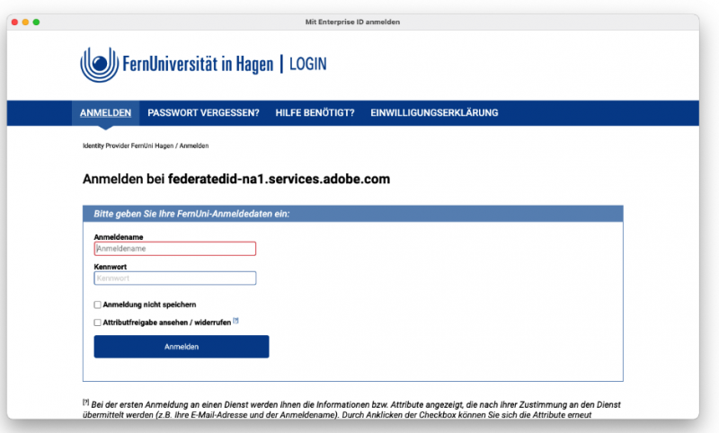Image resolution: width=719 pixels, height=433 pixels.
Task: Tick Attributfreigabe ansehen / widerrufen checkbox
Action: pos(97,323)
